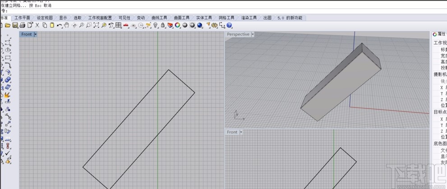Select the Rotate view tool
The image size is (447, 189).
click(x=75, y=25)
